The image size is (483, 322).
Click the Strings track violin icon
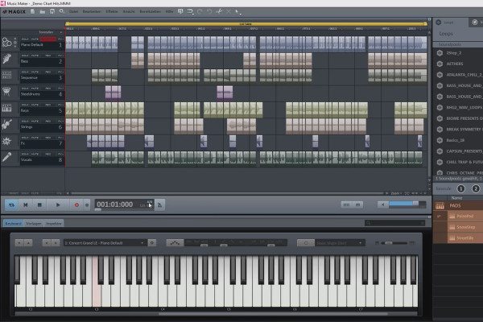point(6,124)
